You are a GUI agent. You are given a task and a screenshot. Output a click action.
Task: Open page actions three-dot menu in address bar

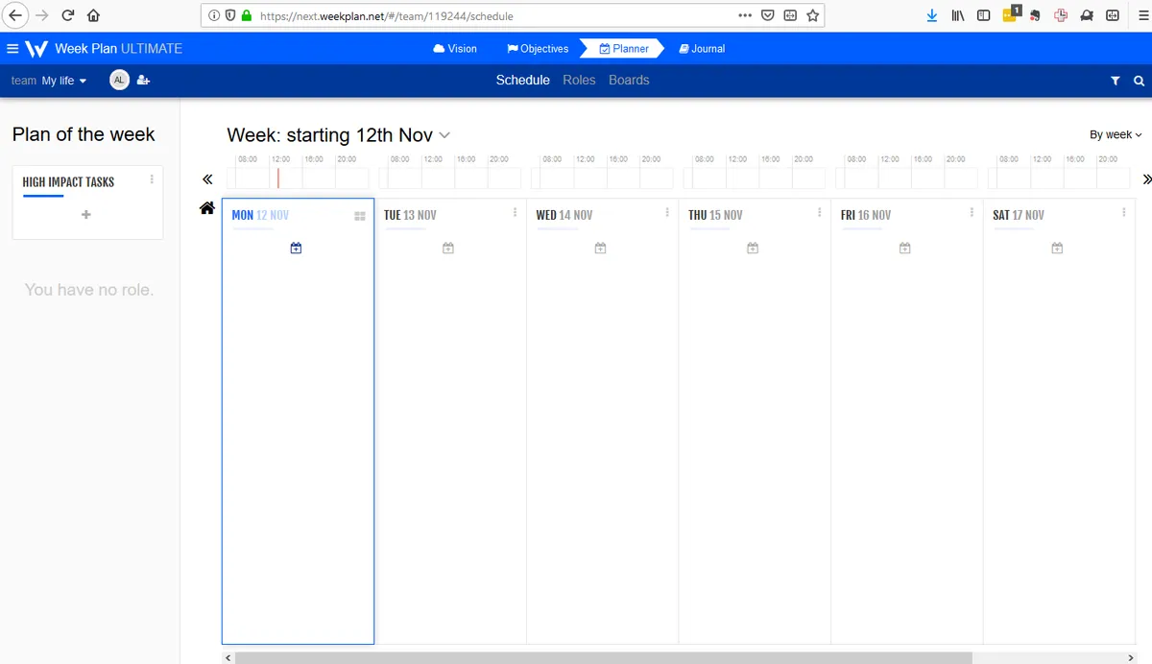tap(745, 15)
